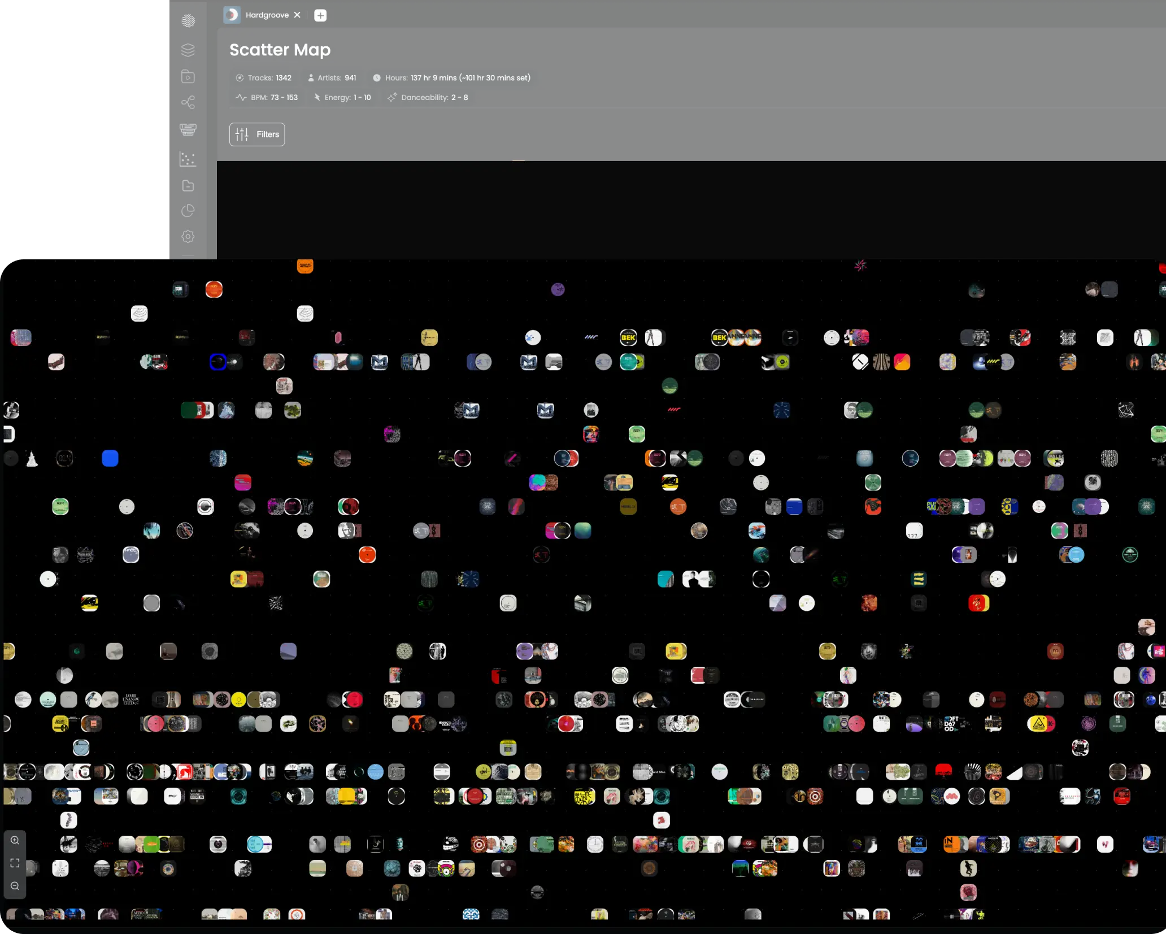Switch to the Hardgroove tab
The height and width of the screenshot is (934, 1166).
tap(267, 15)
